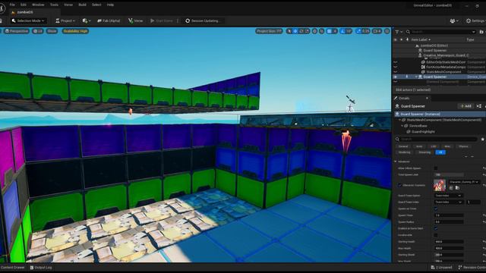Click the Details search field
The image size is (486, 273).
437,140
